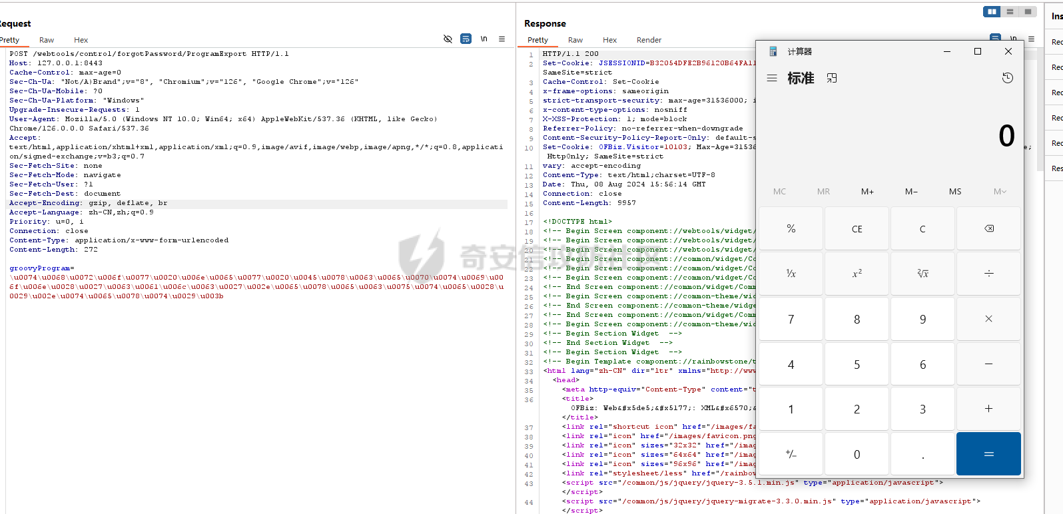The image size is (1063, 514).
Task: Toggle the \n newline display in Request panel
Action: pos(484,39)
